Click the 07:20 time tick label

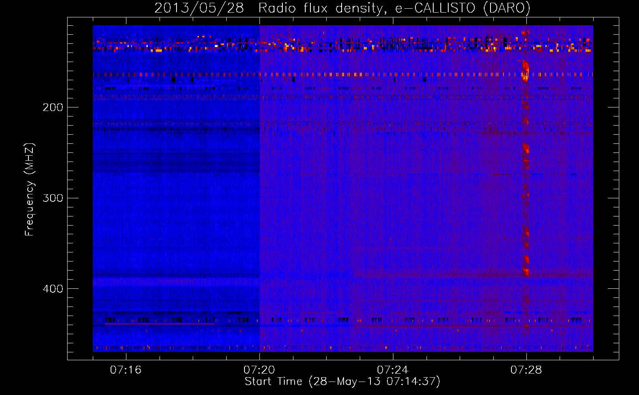(259, 370)
